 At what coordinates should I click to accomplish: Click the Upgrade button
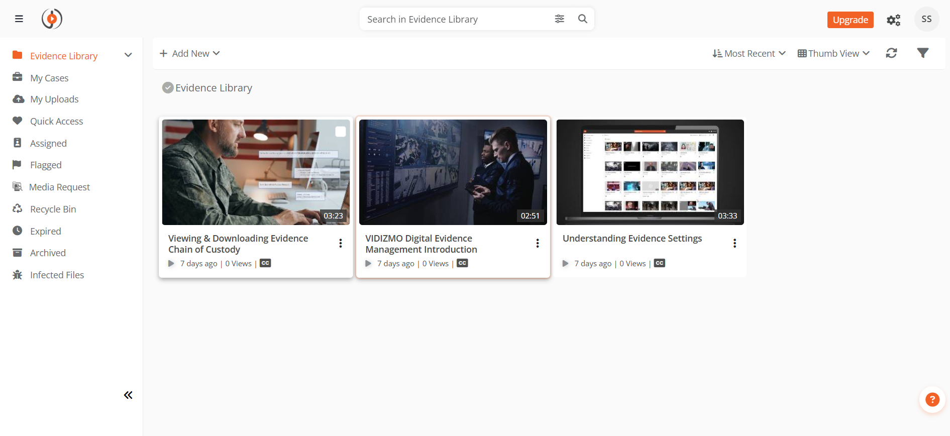tap(850, 20)
